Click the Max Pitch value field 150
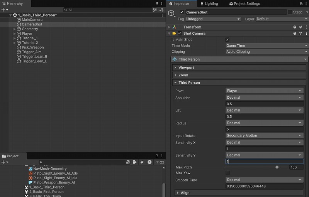Viewport: 309px width, 197px height. (x=296, y=167)
